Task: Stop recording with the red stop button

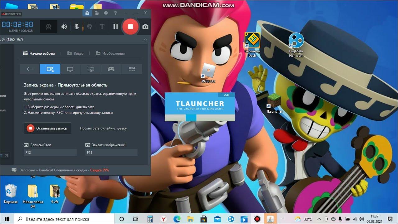Action: 130,27
